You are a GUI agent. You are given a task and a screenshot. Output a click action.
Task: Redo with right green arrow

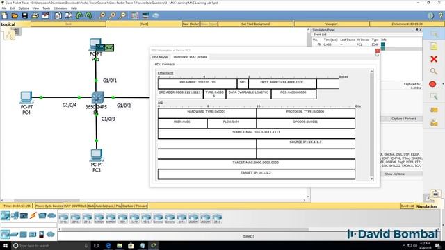[88, 15]
